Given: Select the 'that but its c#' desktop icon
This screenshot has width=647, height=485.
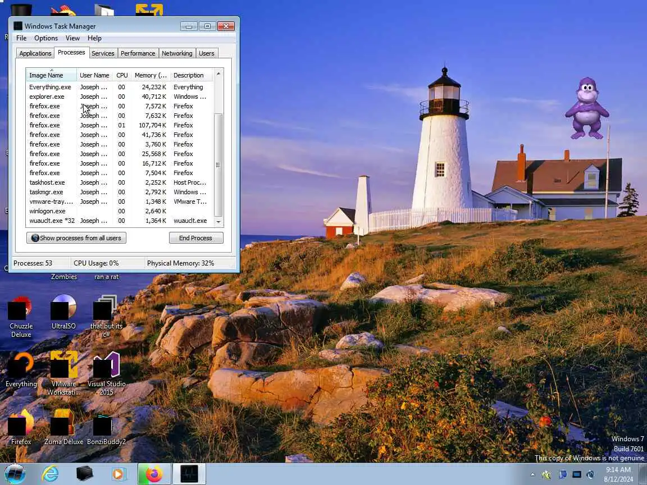Looking at the screenshot, I should point(106,317).
